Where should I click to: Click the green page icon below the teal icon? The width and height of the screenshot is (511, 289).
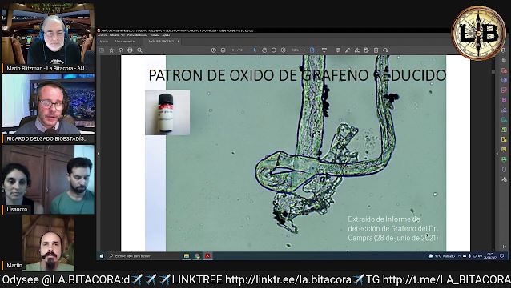pos(504,130)
